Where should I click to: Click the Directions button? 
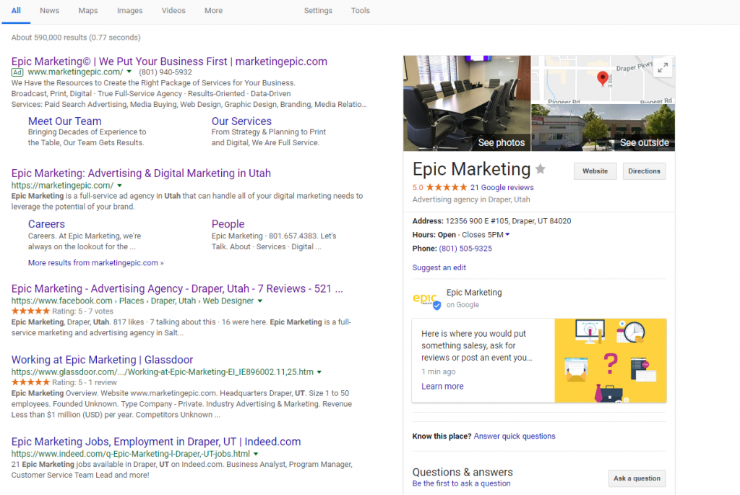(x=644, y=171)
